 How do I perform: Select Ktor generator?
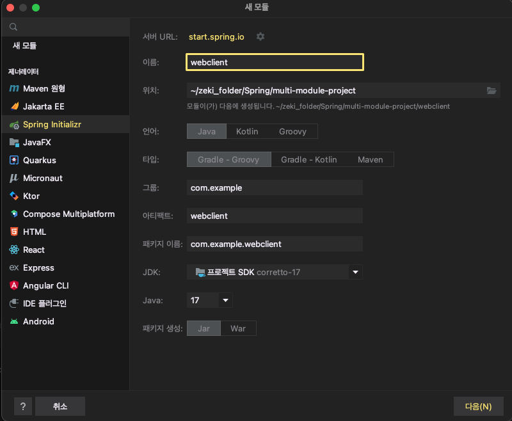point(65,196)
